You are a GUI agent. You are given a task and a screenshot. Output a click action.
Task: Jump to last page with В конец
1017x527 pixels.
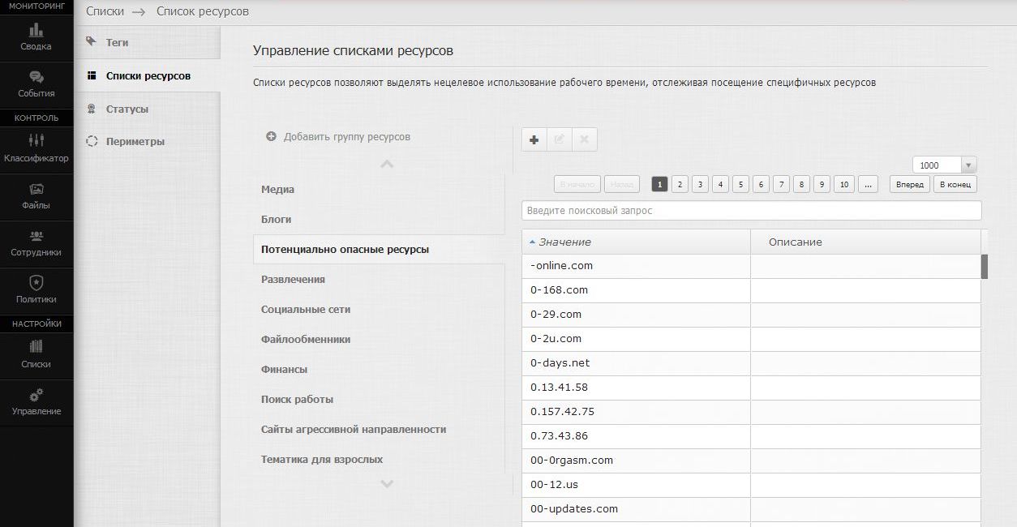(x=955, y=184)
